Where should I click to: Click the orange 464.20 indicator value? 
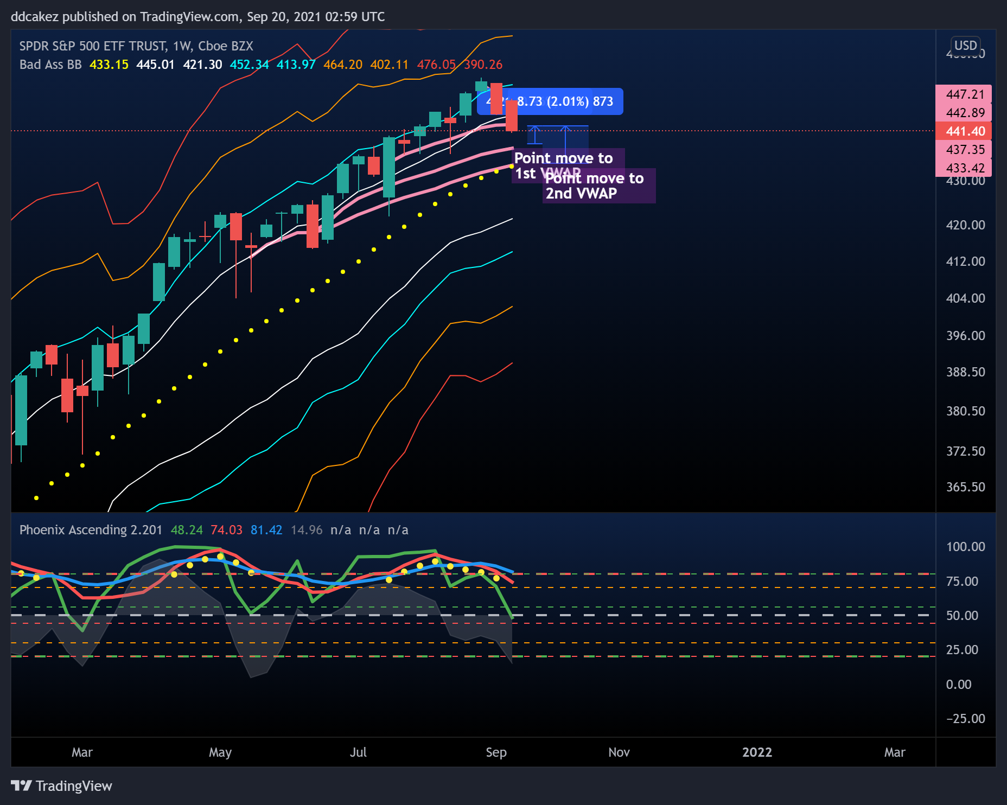(343, 65)
